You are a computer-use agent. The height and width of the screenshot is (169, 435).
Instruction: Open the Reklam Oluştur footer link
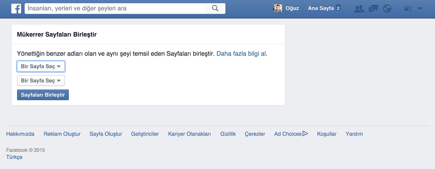pyautogui.click(x=62, y=134)
